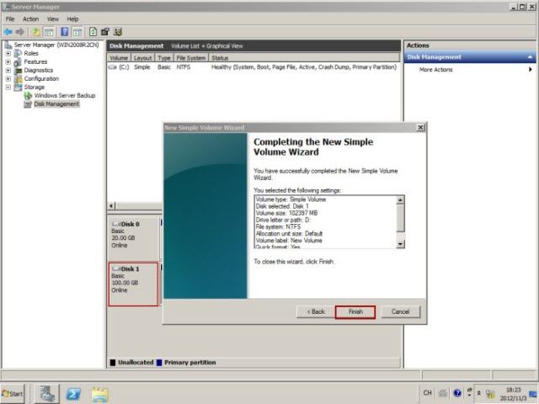Sort by the Volume column header
The width and height of the screenshot is (539, 404).
click(x=119, y=58)
